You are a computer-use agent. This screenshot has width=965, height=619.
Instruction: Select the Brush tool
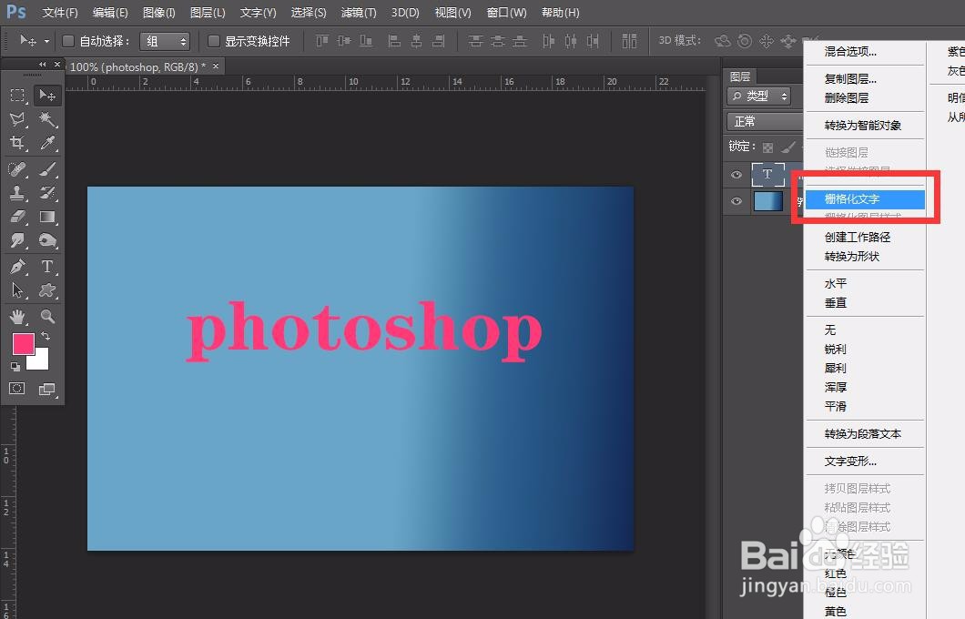[46, 168]
